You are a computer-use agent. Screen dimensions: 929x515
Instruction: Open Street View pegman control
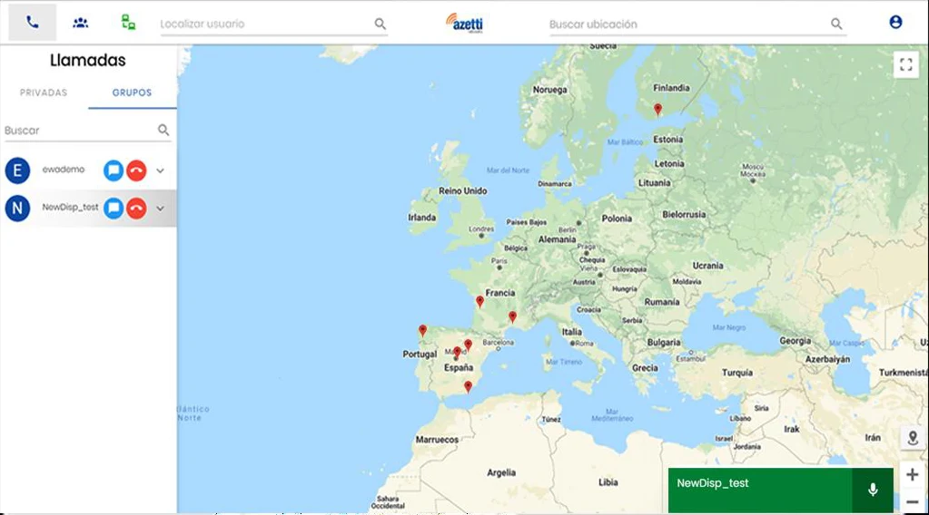coord(913,438)
